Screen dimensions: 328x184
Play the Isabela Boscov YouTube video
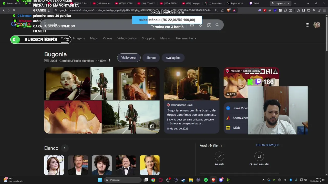[x=235, y=83]
